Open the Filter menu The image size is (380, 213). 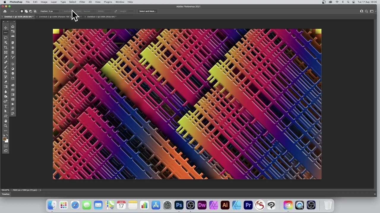[x=82, y=2]
